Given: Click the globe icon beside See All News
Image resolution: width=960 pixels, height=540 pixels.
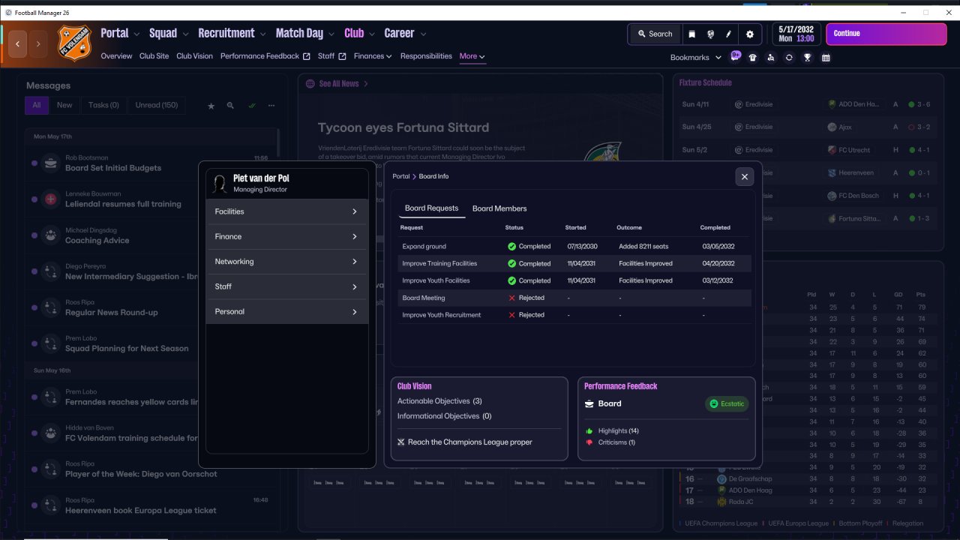Looking at the screenshot, I should (x=310, y=84).
